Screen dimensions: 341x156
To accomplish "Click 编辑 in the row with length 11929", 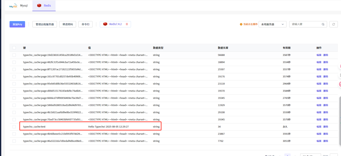I will coord(319,105).
